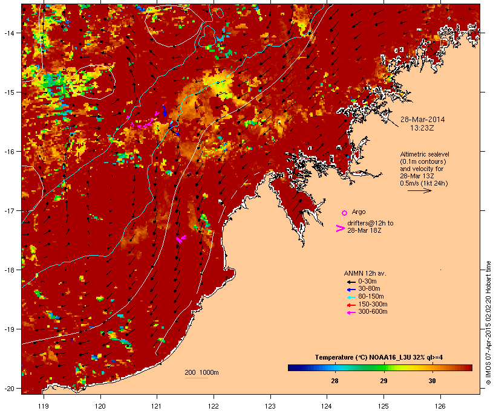Click the -14 latitude axis label
Viewport: 496px width, 411px height.
(8, 33)
